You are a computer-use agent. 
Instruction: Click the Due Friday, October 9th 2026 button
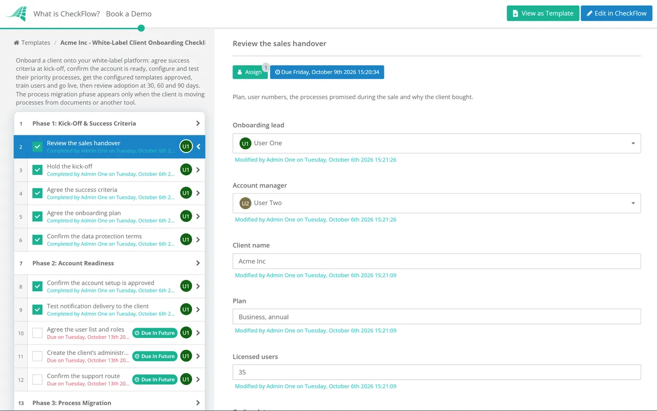327,72
